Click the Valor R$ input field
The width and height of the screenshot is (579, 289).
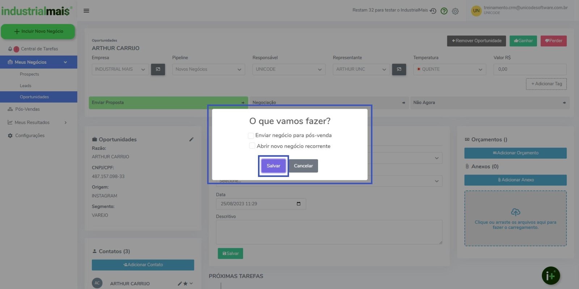530,69
